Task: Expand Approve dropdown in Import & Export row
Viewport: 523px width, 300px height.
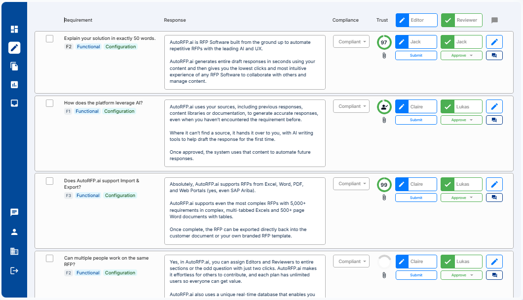Action: pyautogui.click(x=462, y=198)
